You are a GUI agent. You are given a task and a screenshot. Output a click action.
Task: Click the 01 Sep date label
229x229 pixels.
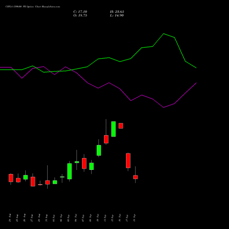pyautogui.click(x=54, y=218)
